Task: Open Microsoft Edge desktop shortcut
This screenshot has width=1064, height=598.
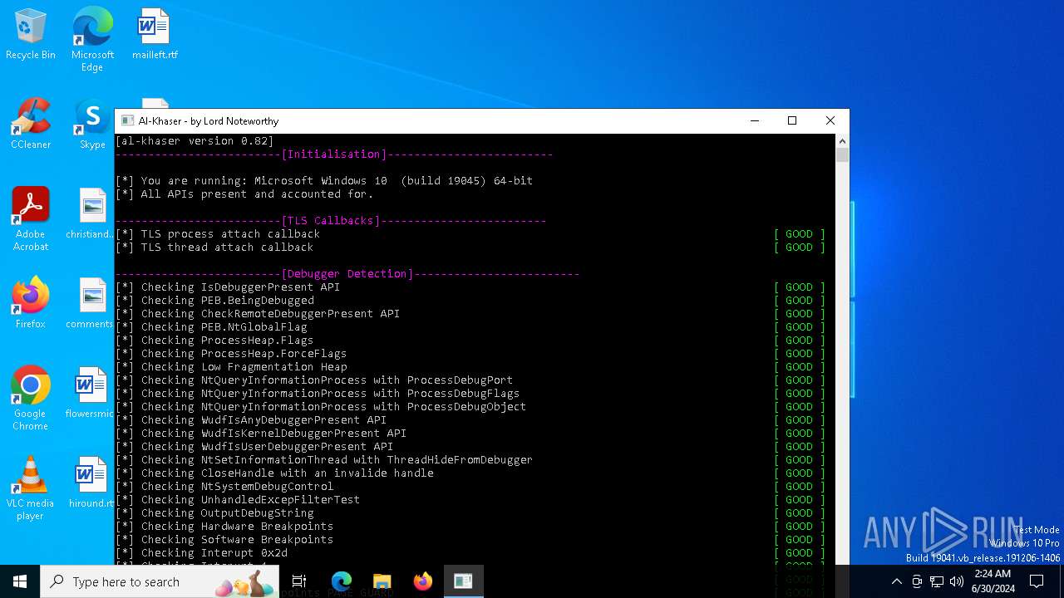Action: [92, 39]
